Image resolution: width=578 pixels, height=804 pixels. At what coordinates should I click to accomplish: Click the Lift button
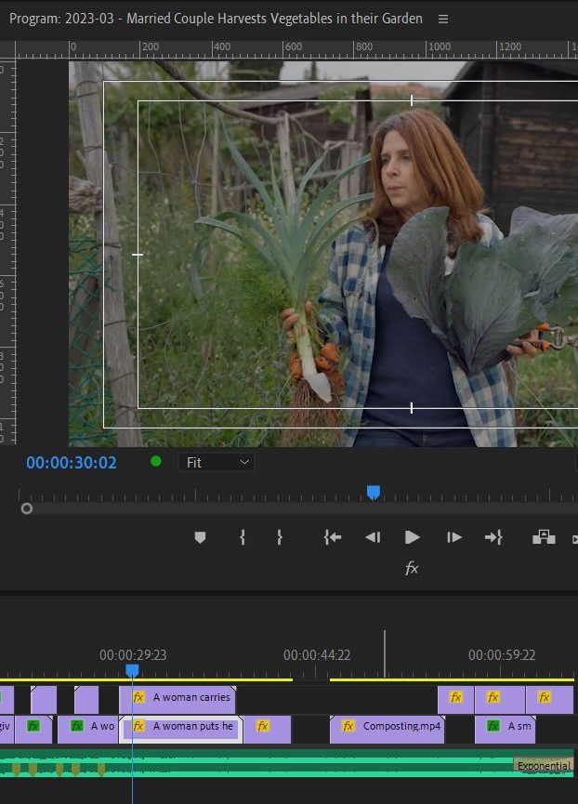pyautogui.click(x=544, y=537)
